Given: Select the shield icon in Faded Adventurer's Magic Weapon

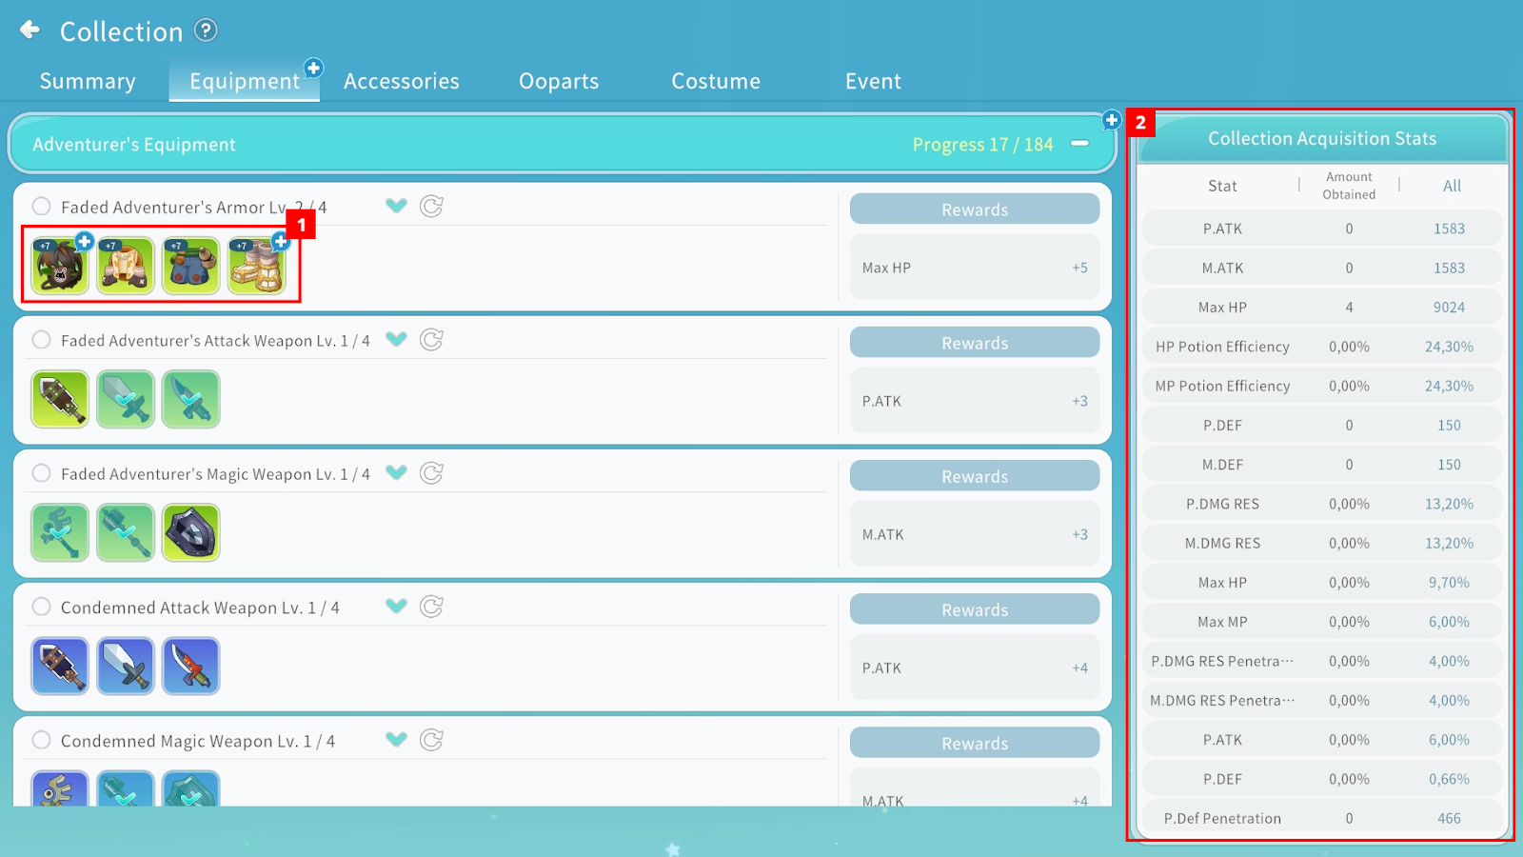Looking at the screenshot, I should (191, 532).
